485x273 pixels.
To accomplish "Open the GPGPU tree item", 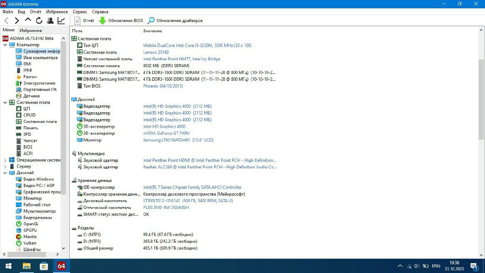I will point(27,230).
